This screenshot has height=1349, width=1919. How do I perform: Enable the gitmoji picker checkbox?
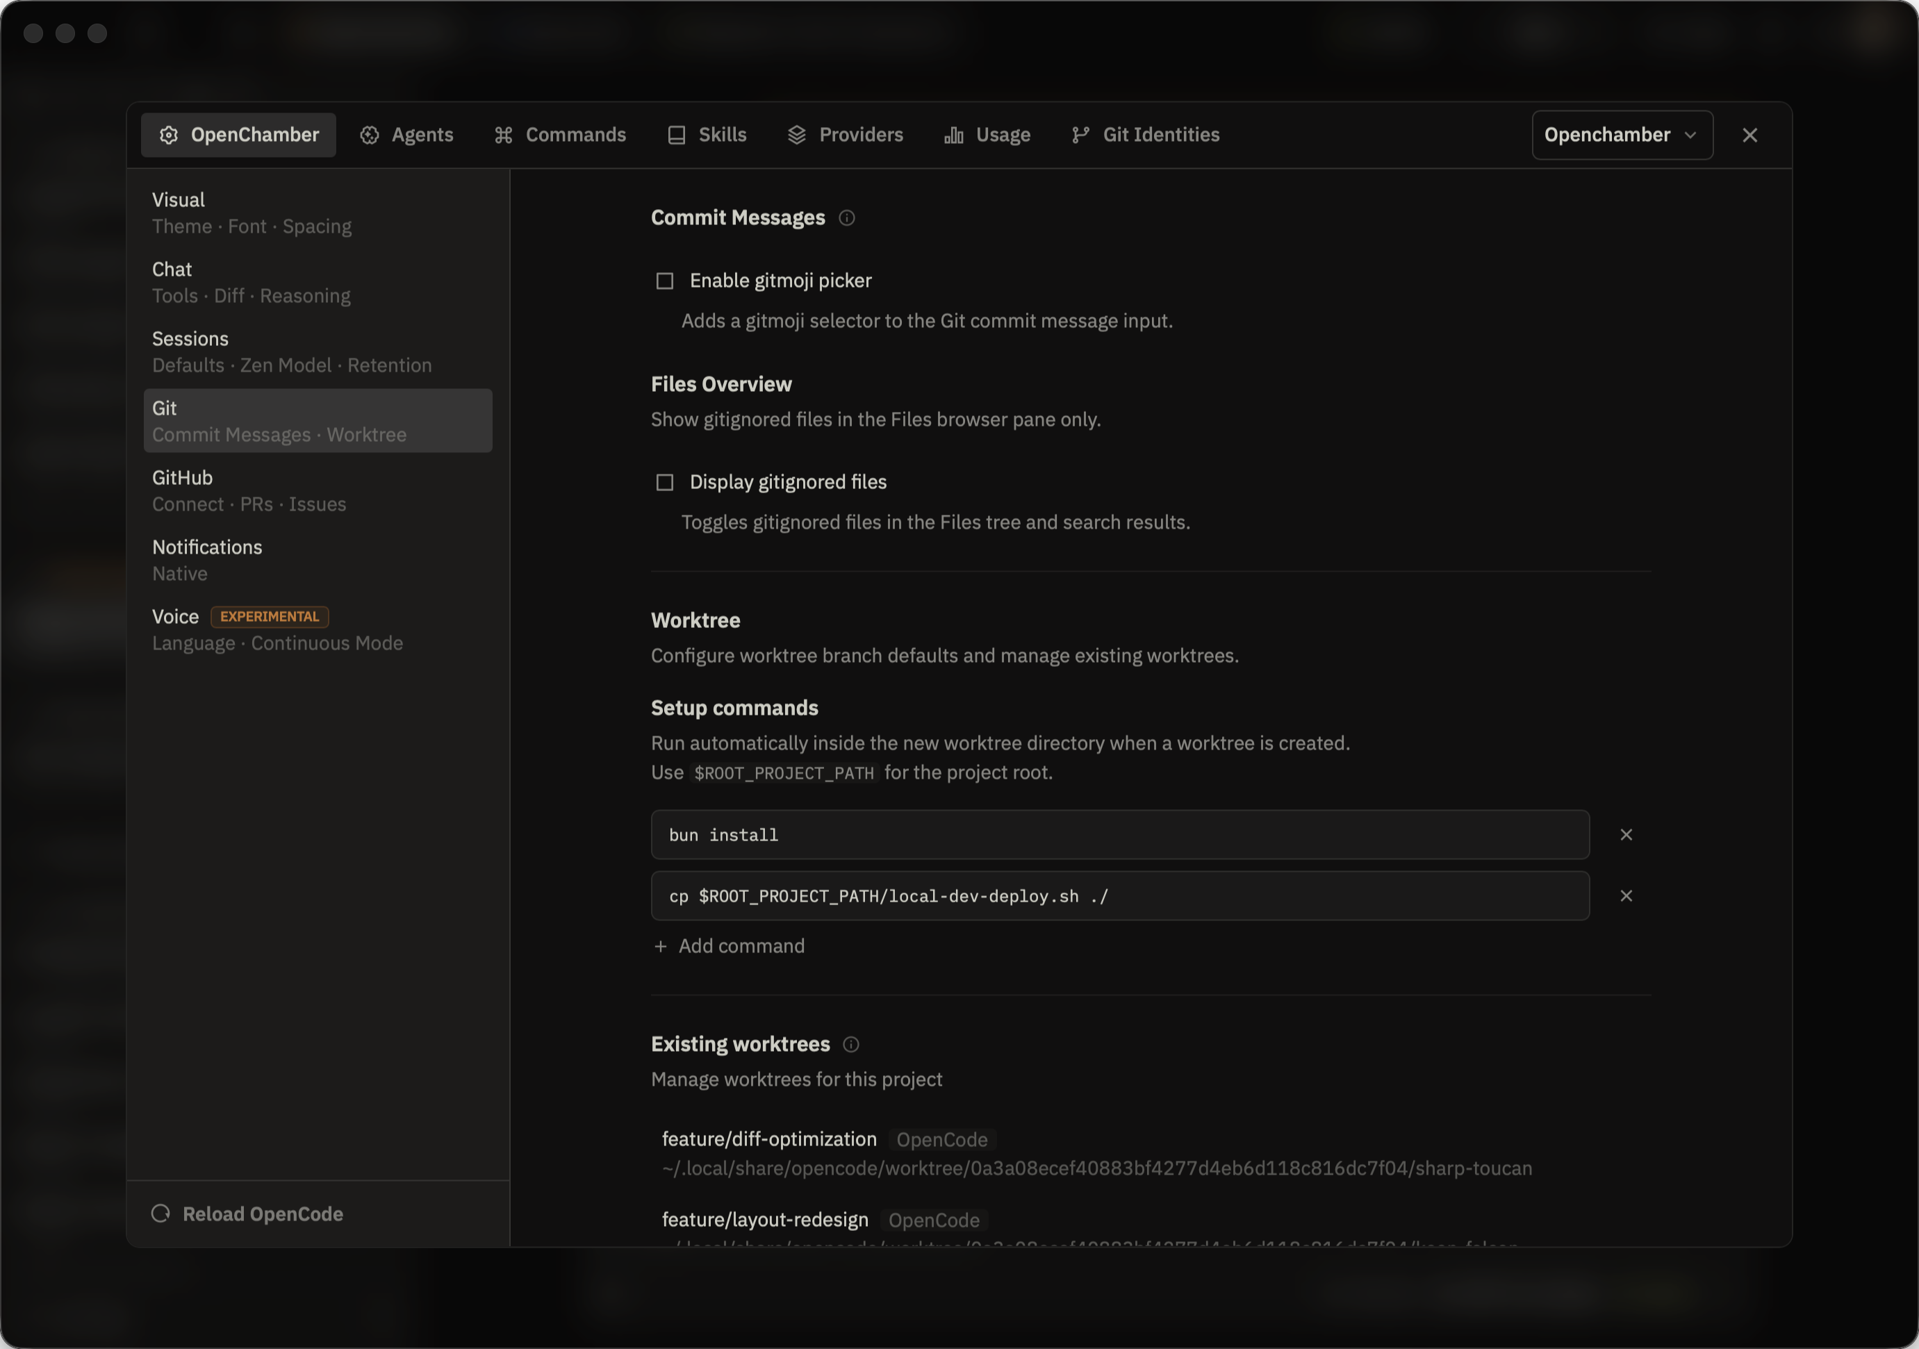pyautogui.click(x=664, y=281)
